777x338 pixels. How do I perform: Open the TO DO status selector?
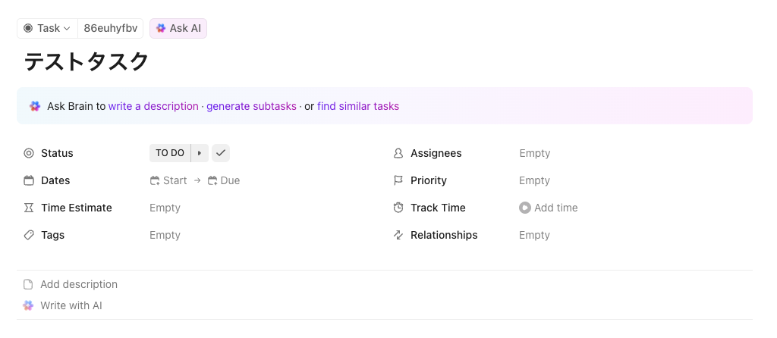170,153
